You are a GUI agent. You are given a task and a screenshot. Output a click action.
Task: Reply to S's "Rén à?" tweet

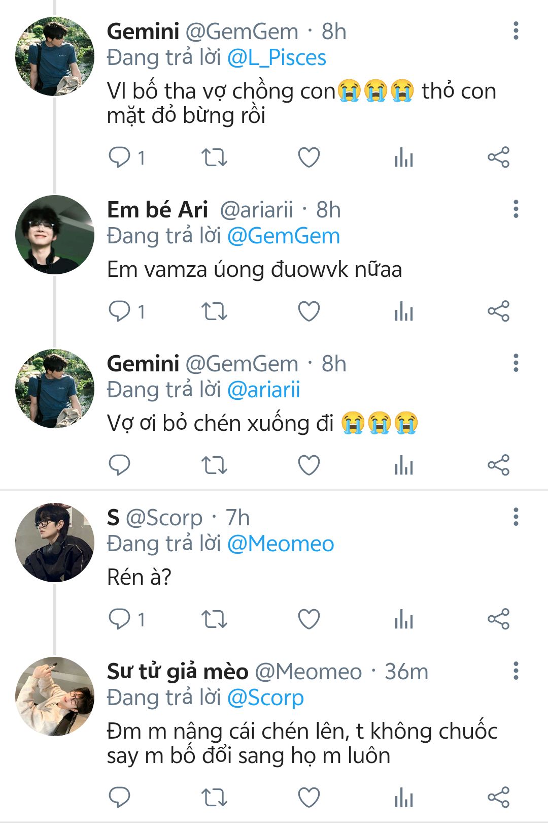pyautogui.click(x=120, y=619)
